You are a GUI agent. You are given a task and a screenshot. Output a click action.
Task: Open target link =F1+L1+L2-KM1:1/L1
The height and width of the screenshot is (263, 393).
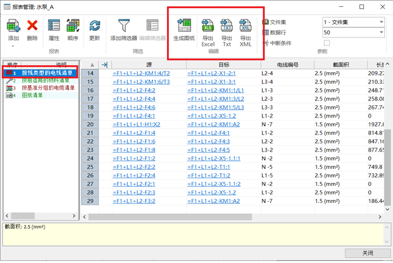[216, 90]
